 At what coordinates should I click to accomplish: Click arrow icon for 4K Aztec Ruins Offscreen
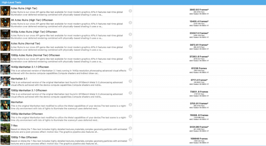[x=130, y=23]
